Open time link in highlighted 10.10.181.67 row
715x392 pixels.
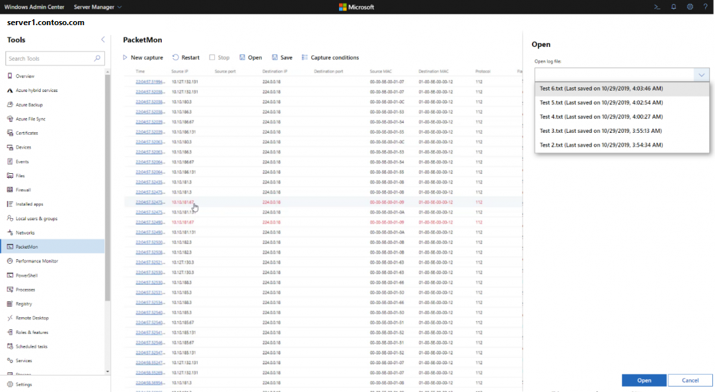151,202
